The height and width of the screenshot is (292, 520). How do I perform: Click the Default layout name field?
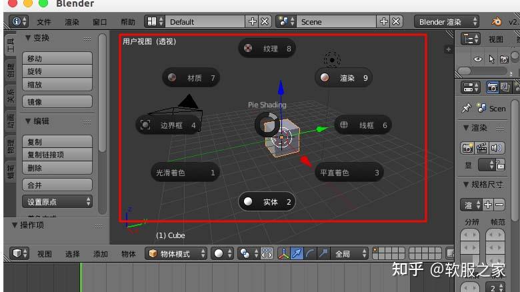point(205,21)
